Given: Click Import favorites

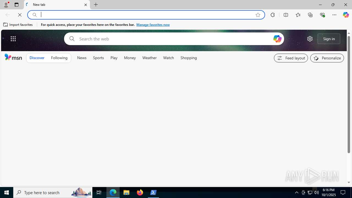Looking at the screenshot, I should pyautogui.click(x=18, y=25).
